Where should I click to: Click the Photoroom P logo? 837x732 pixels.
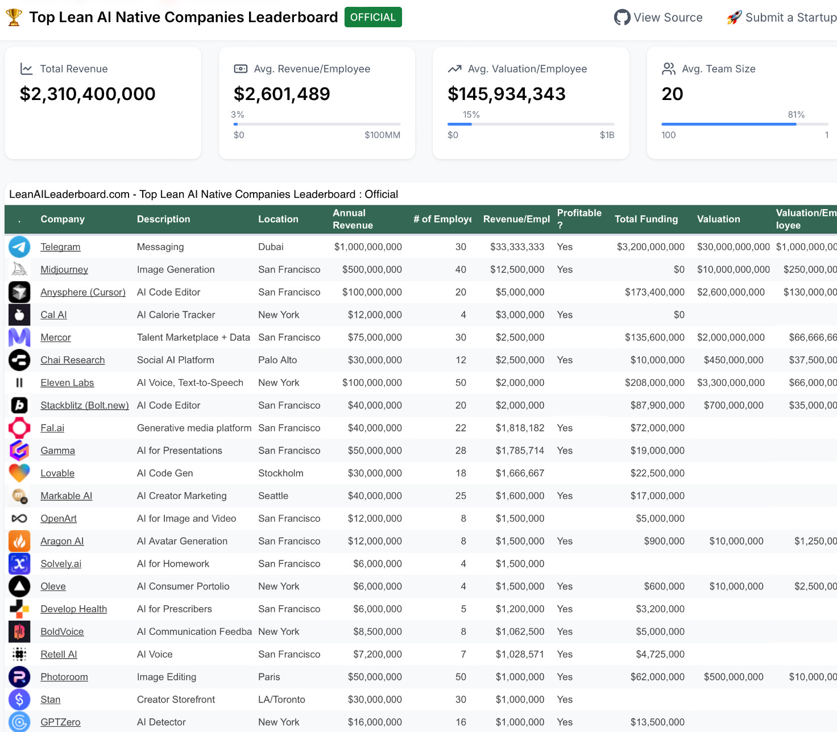coord(19,677)
